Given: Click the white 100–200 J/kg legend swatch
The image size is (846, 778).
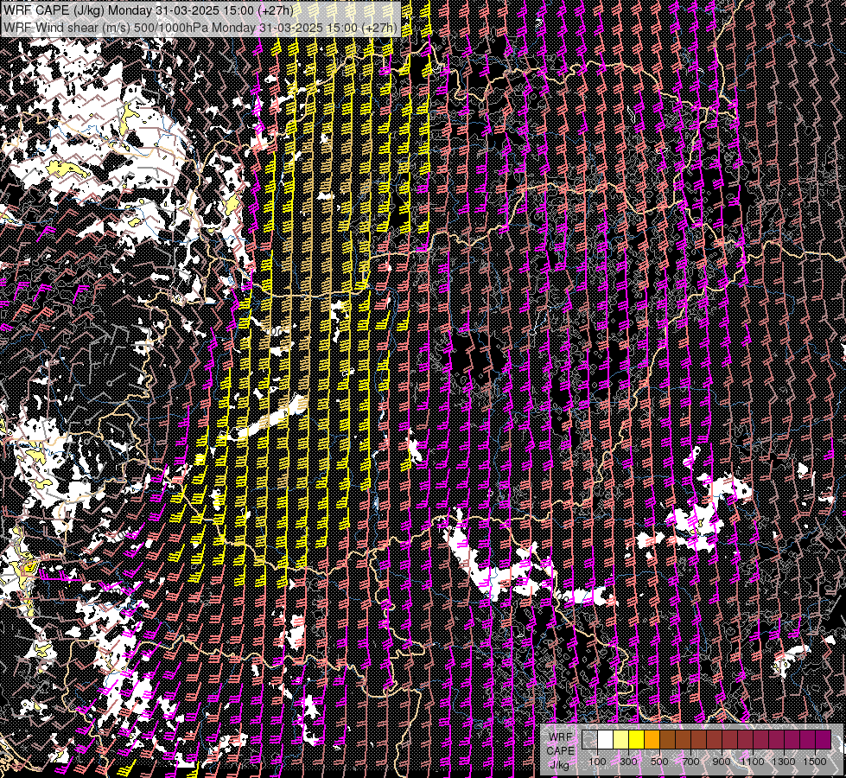Looking at the screenshot, I should pos(606,740).
